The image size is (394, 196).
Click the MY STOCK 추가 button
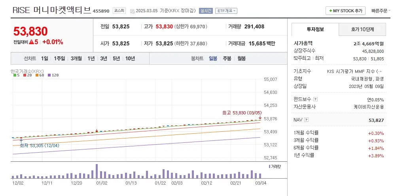coord(345,11)
